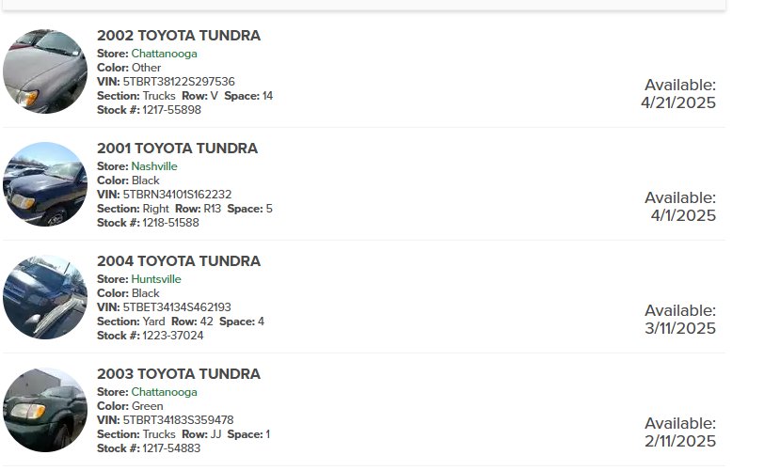Visit the Huntsville store link
The width and height of the screenshot is (764, 471).
(156, 279)
